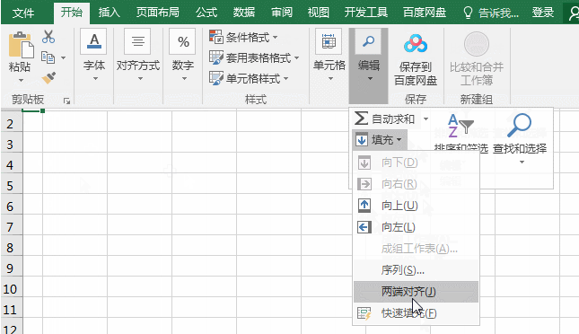This screenshot has height=334, width=579.
Task: Expand 条件格式 dropdown arrow
Action: pyautogui.click(x=275, y=37)
